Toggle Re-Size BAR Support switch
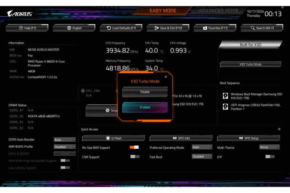Viewport: 290px width, 193px height. click(x=134, y=147)
